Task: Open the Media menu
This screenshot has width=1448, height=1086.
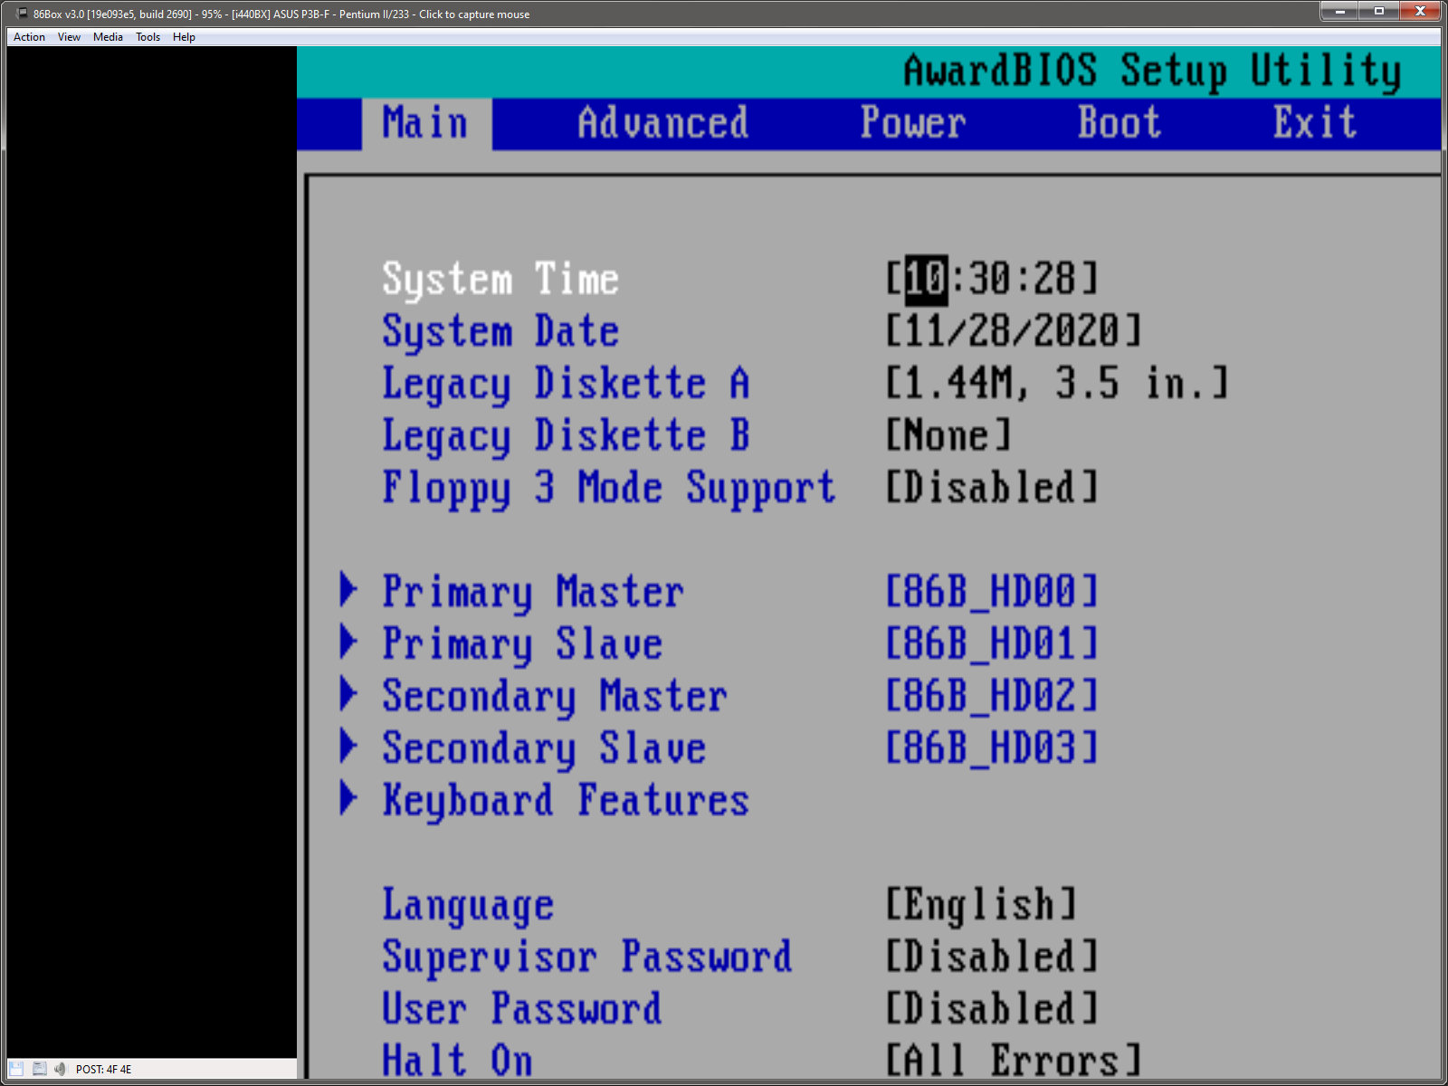Action: coord(108,37)
